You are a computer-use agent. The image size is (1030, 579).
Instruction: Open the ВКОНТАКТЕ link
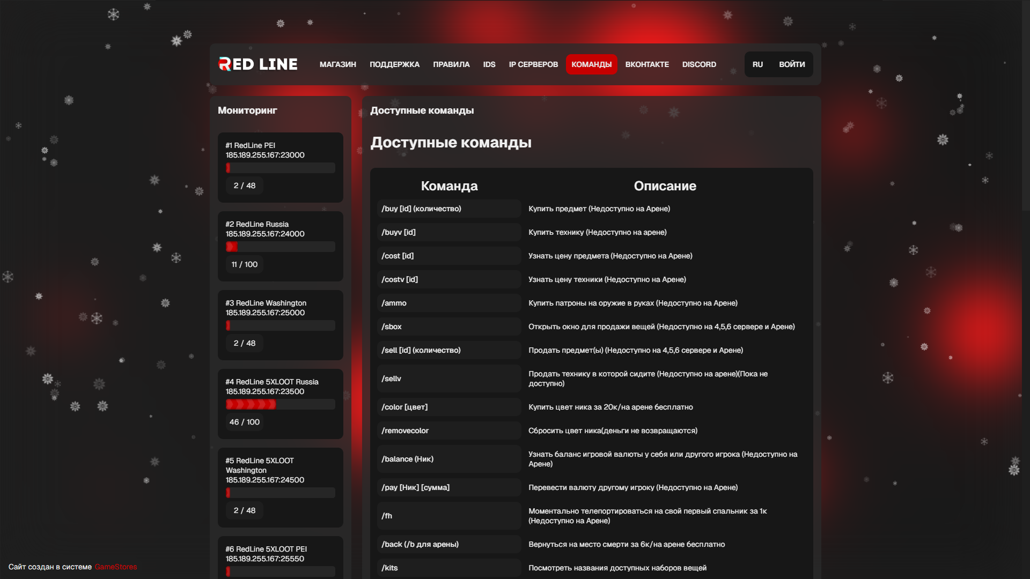(647, 64)
